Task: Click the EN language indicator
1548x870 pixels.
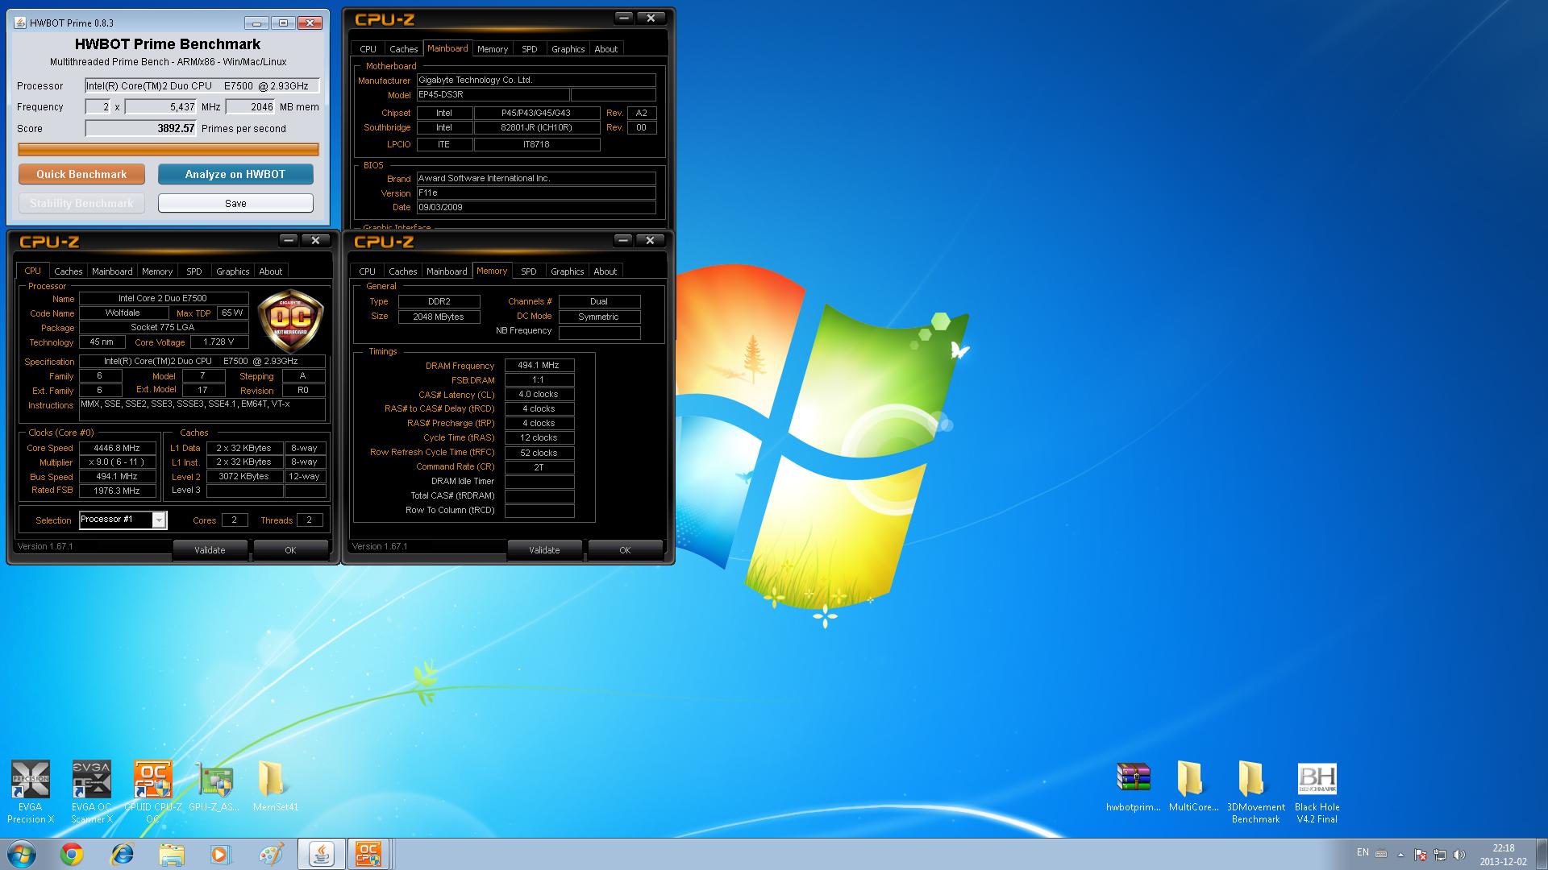Action: (x=1363, y=852)
